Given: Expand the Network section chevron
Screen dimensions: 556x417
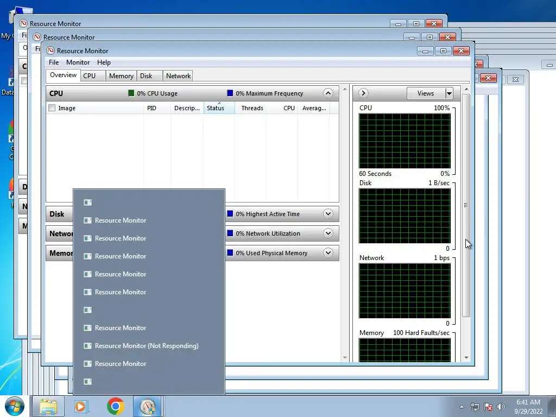Looking at the screenshot, I should click(328, 233).
